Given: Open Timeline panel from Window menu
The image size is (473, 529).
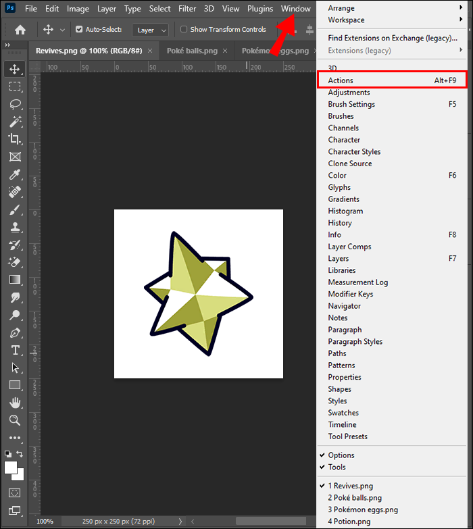Looking at the screenshot, I should pos(392,424).
